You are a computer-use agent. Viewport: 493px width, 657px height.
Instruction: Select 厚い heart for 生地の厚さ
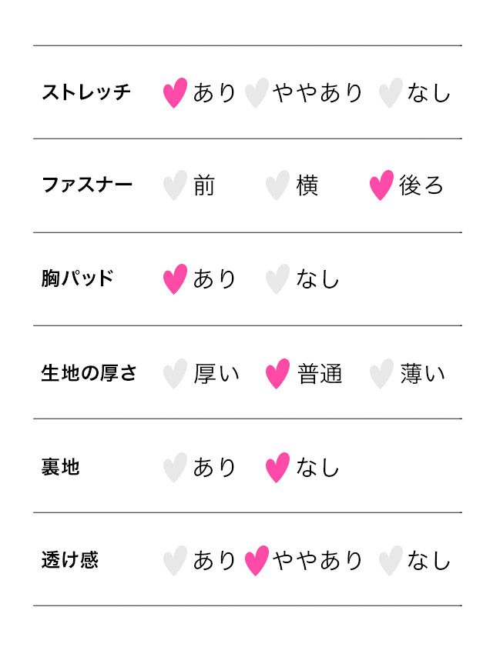point(175,373)
